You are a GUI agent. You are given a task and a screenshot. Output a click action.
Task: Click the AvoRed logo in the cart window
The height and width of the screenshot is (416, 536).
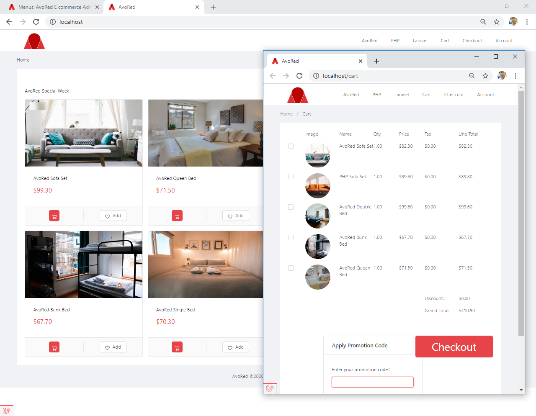point(297,95)
